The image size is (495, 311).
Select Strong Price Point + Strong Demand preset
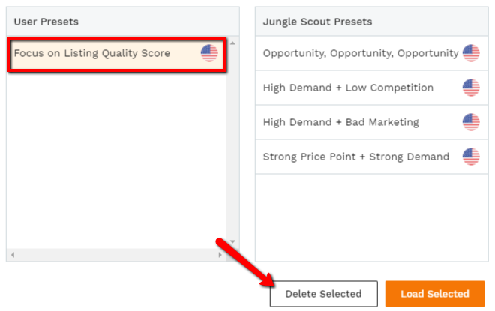pyautogui.click(x=371, y=157)
